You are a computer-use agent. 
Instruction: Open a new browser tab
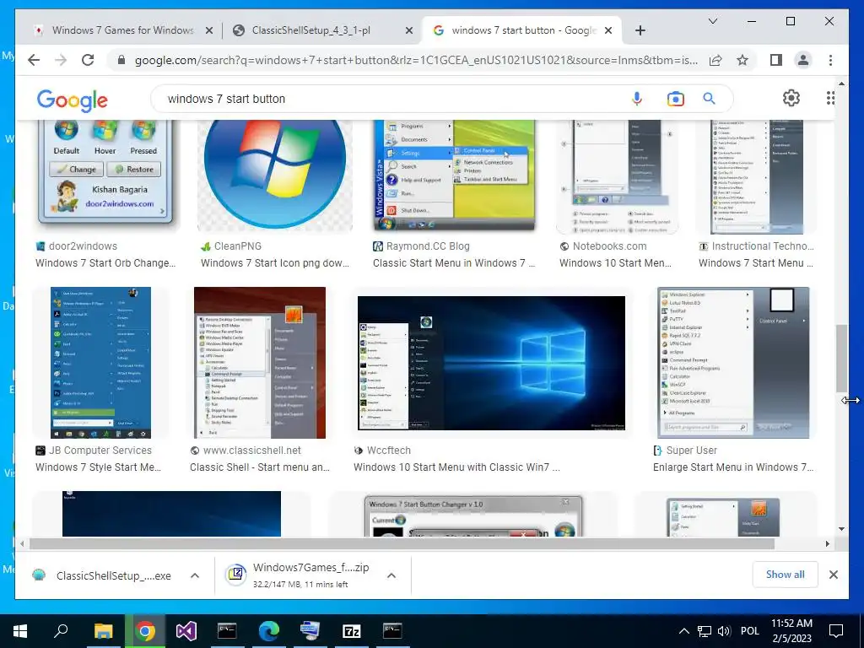pos(640,30)
